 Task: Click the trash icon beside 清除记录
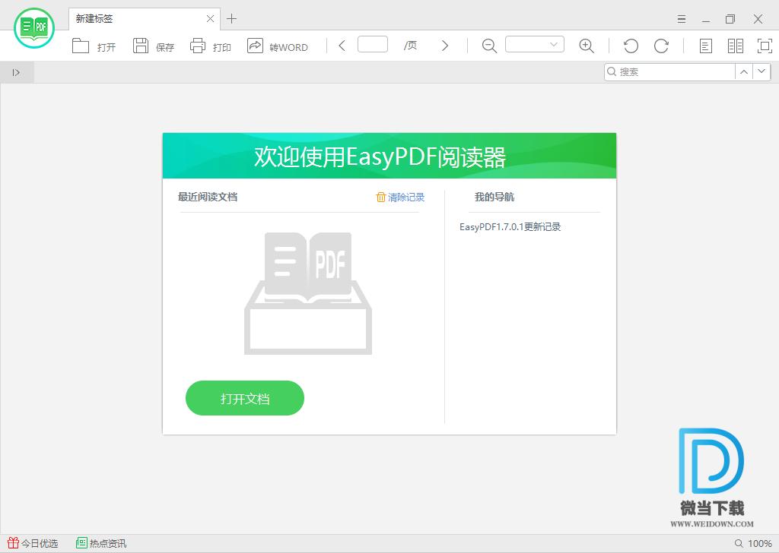[381, 197]
